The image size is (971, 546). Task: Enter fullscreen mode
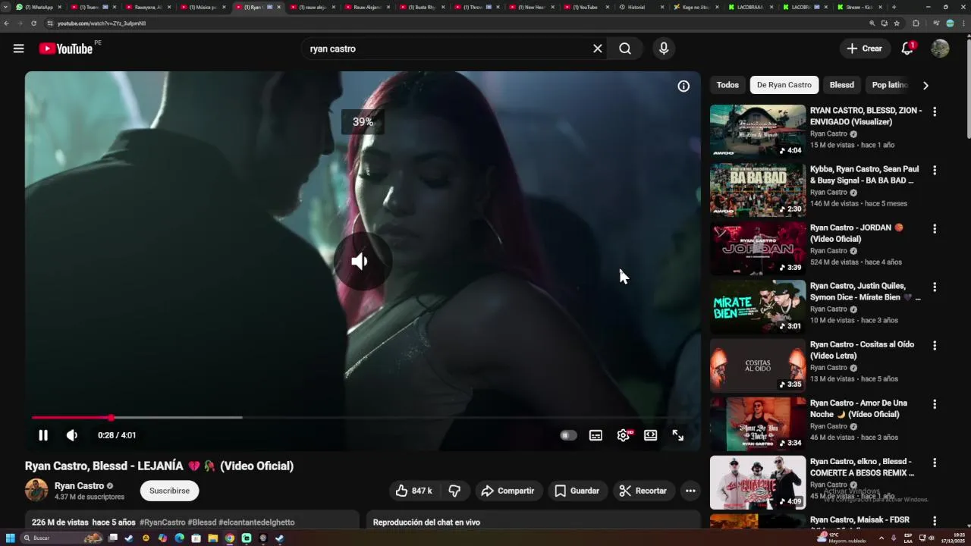[x=678, y=435]
